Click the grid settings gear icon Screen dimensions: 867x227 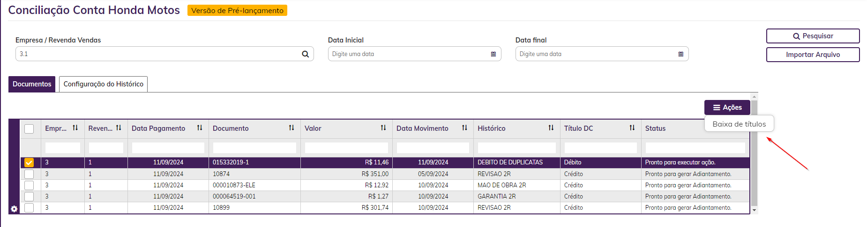[x=14, y=209]
